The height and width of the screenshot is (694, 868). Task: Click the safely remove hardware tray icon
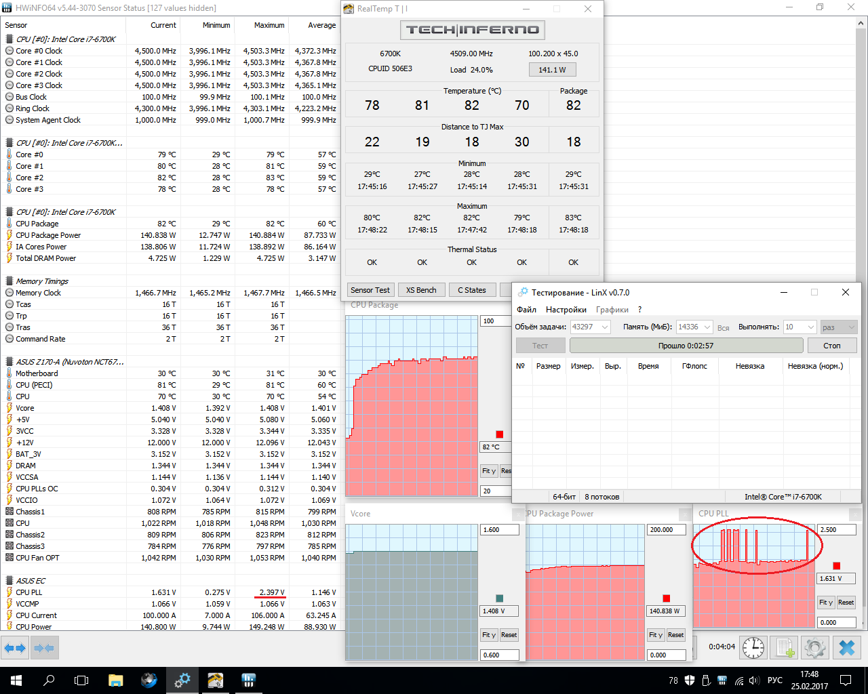pyautogui.click(x=706, y=680)
